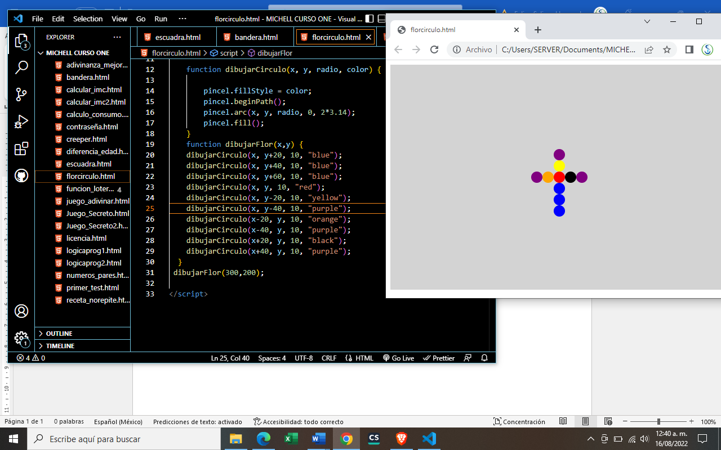Viewport: 721px width, 450px height.
Task: Expand the OUTLINE section
Action: click(x=82, y=334)
